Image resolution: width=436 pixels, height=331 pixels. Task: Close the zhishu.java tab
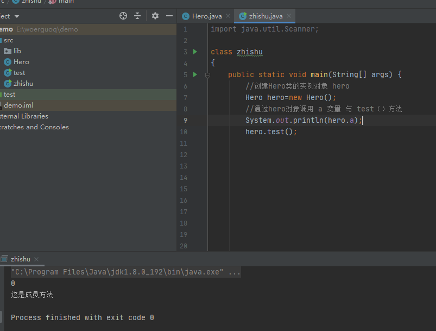pos(289,16)
